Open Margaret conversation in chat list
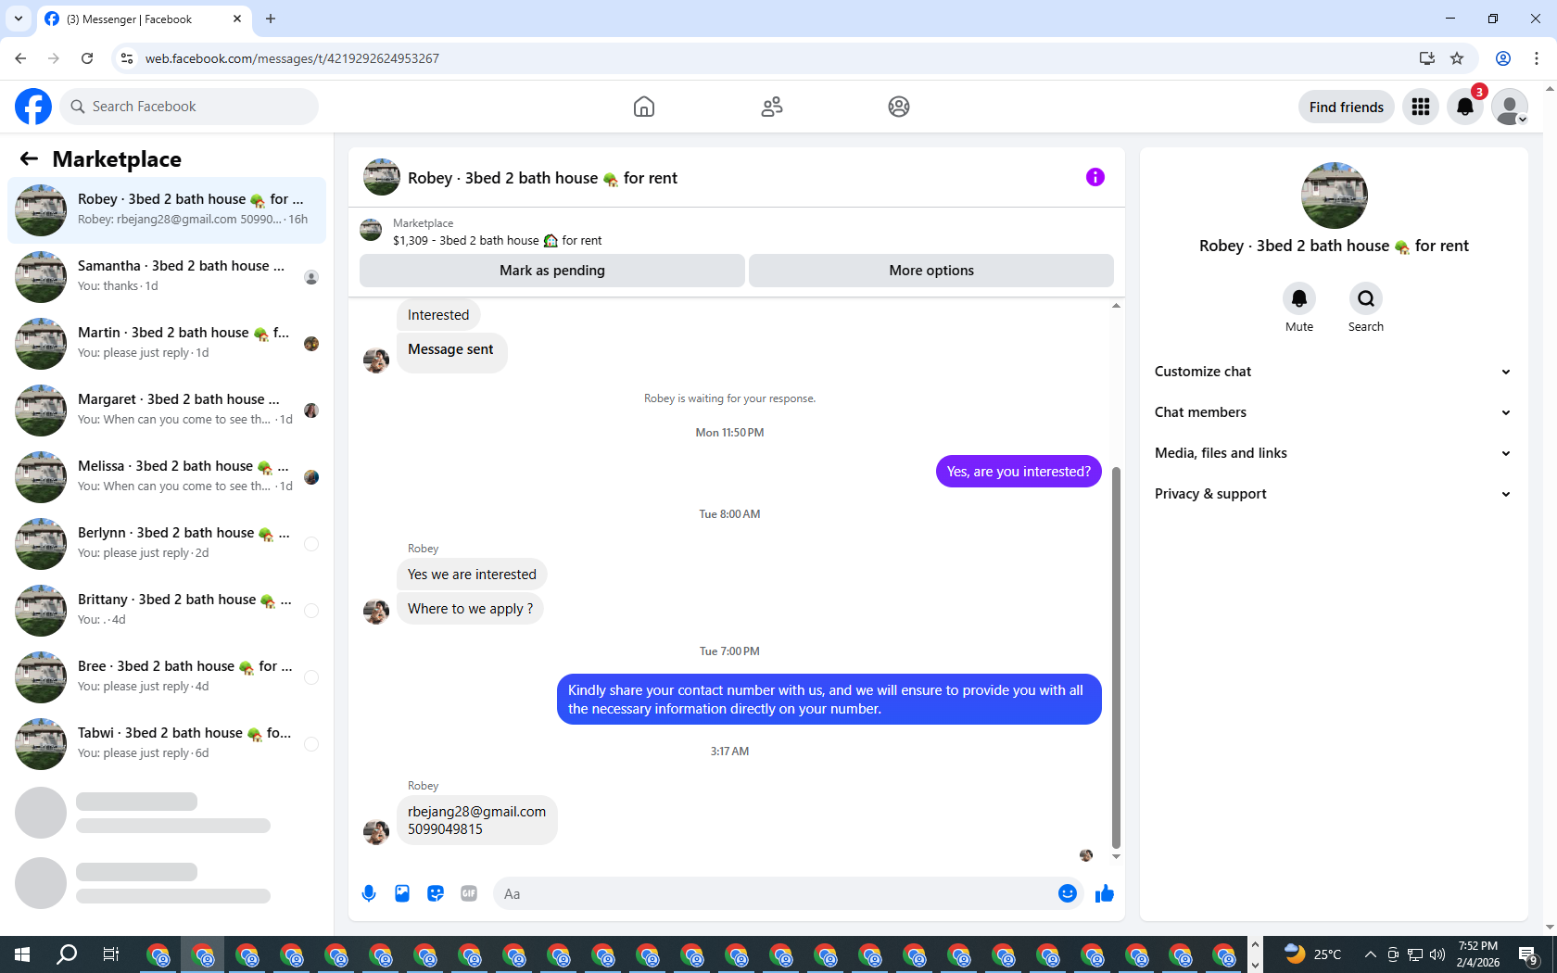 pyautogui.click(x=167, y=411)
